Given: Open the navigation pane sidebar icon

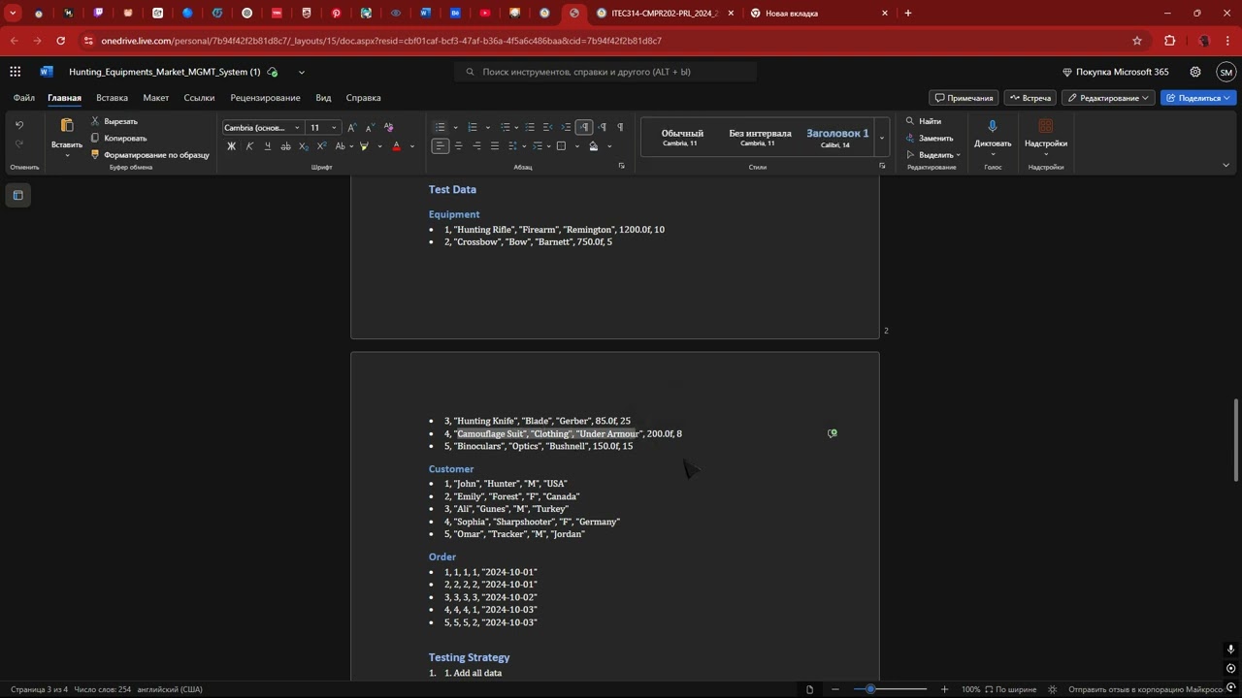Looking at the screenshot, I should tap(17, 196).
